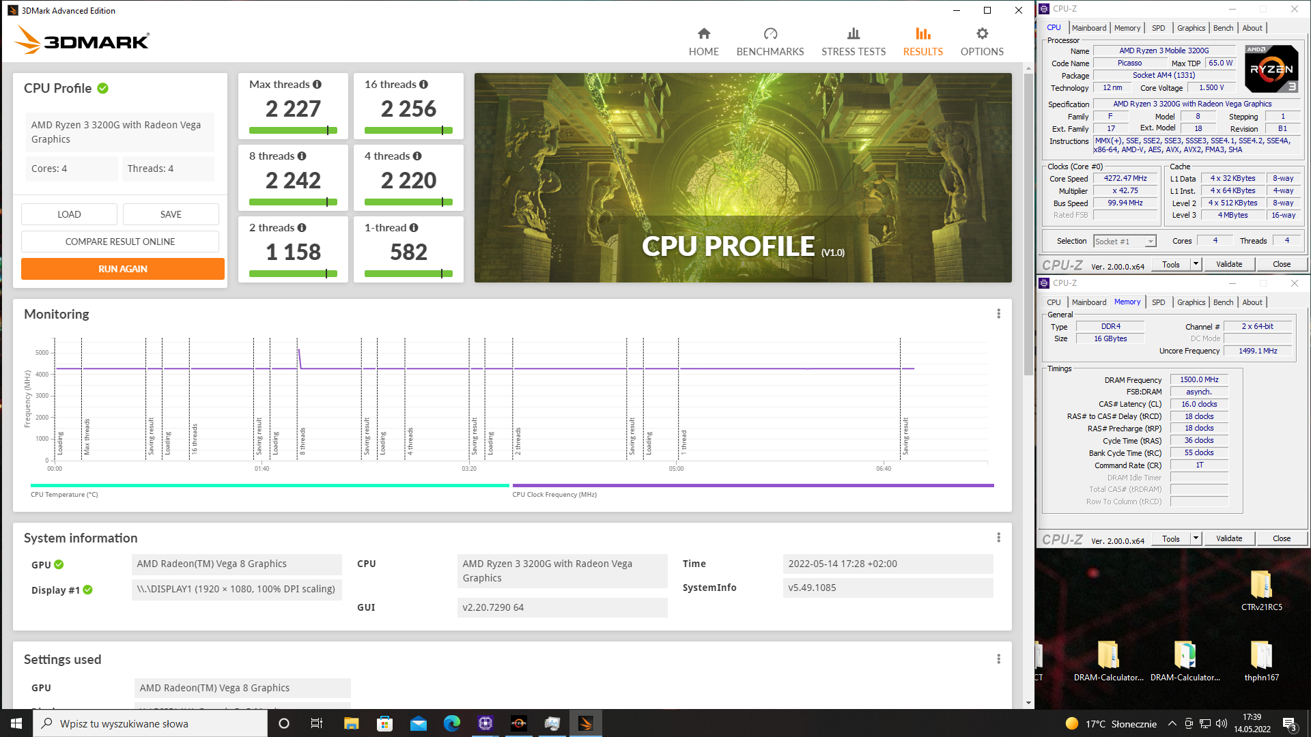Click Tools button in upper CPU-Z window
The height and width of the screenshot is (737, 1311).
1171,264
